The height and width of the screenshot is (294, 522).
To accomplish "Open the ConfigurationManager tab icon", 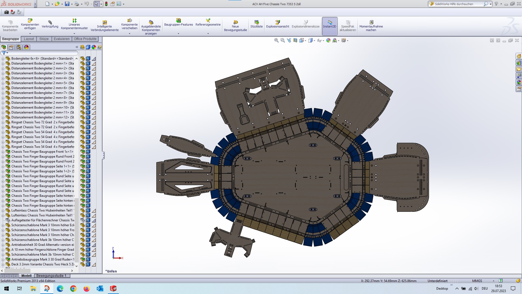I will 19,47.
